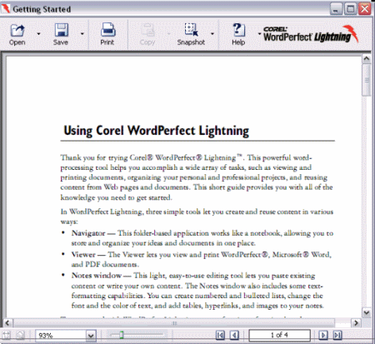Expand the Save button dropdown arrow
375x344 pixels.
point(82,34)
